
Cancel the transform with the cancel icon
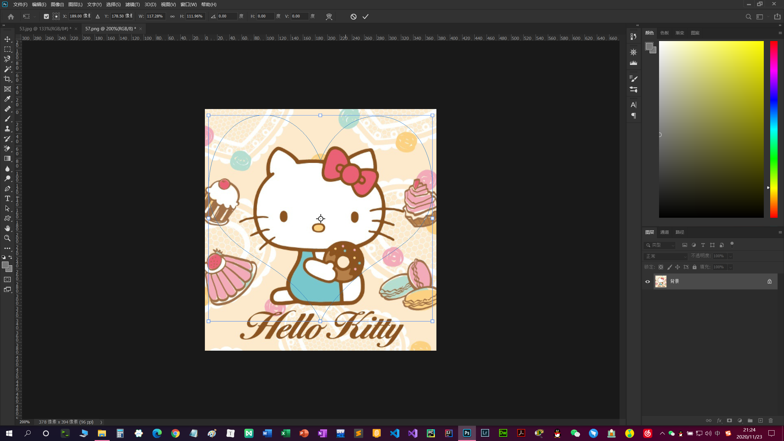tap(353, 17)
